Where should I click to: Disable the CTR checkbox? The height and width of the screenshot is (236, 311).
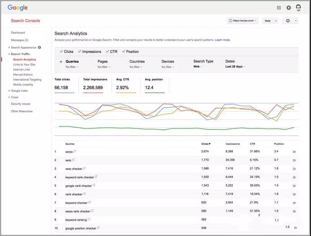point(108,52)
